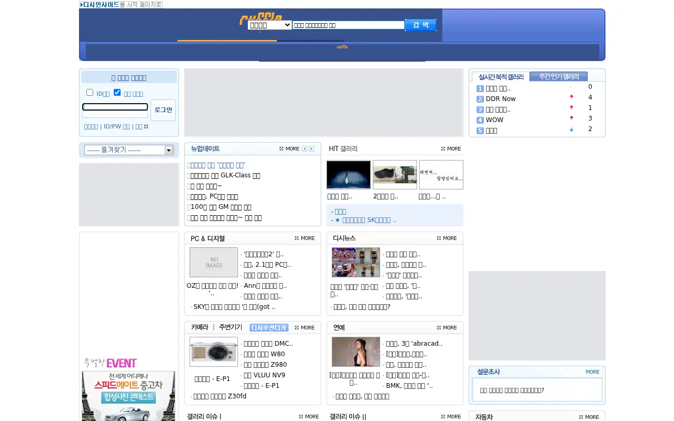The width and height of the screenshot is (674, 421).
Task: Click the red up arrow beside WOW
Action: (571, 118)
